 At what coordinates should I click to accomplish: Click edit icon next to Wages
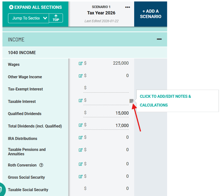[81, 63]
